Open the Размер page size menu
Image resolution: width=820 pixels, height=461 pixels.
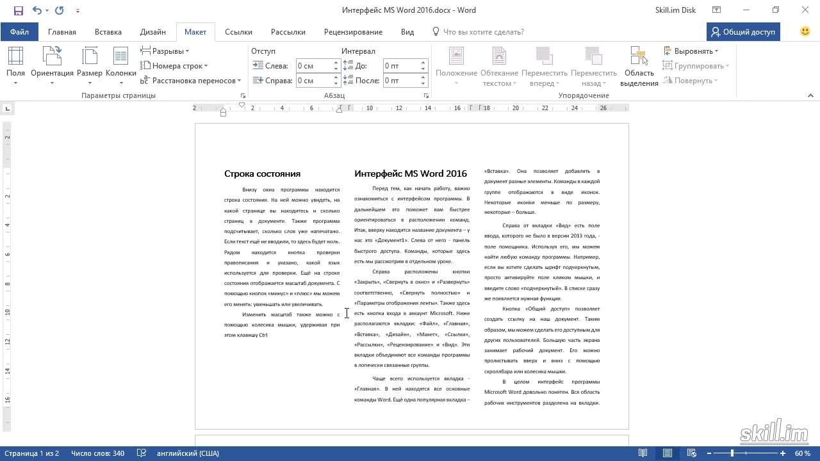[90, 67]
